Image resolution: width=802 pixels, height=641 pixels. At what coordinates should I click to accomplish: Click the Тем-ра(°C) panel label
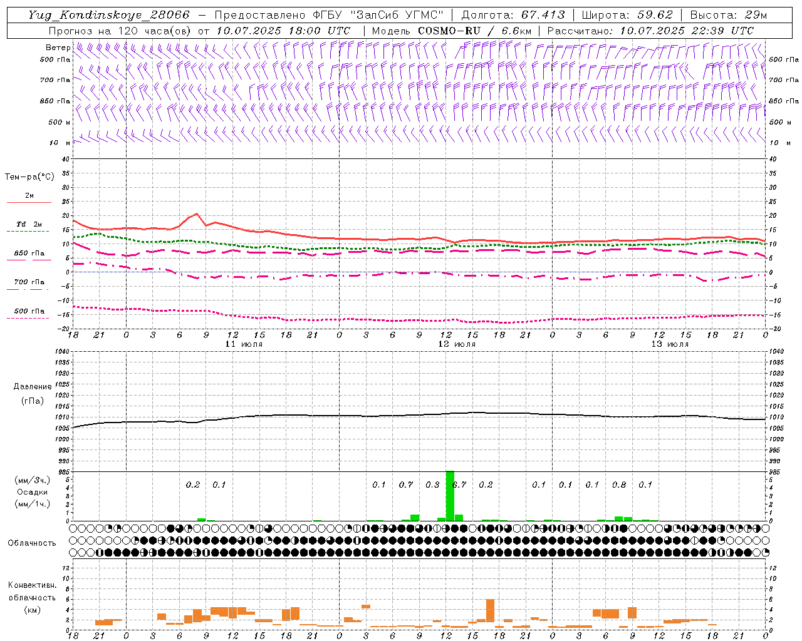(29, 177)
